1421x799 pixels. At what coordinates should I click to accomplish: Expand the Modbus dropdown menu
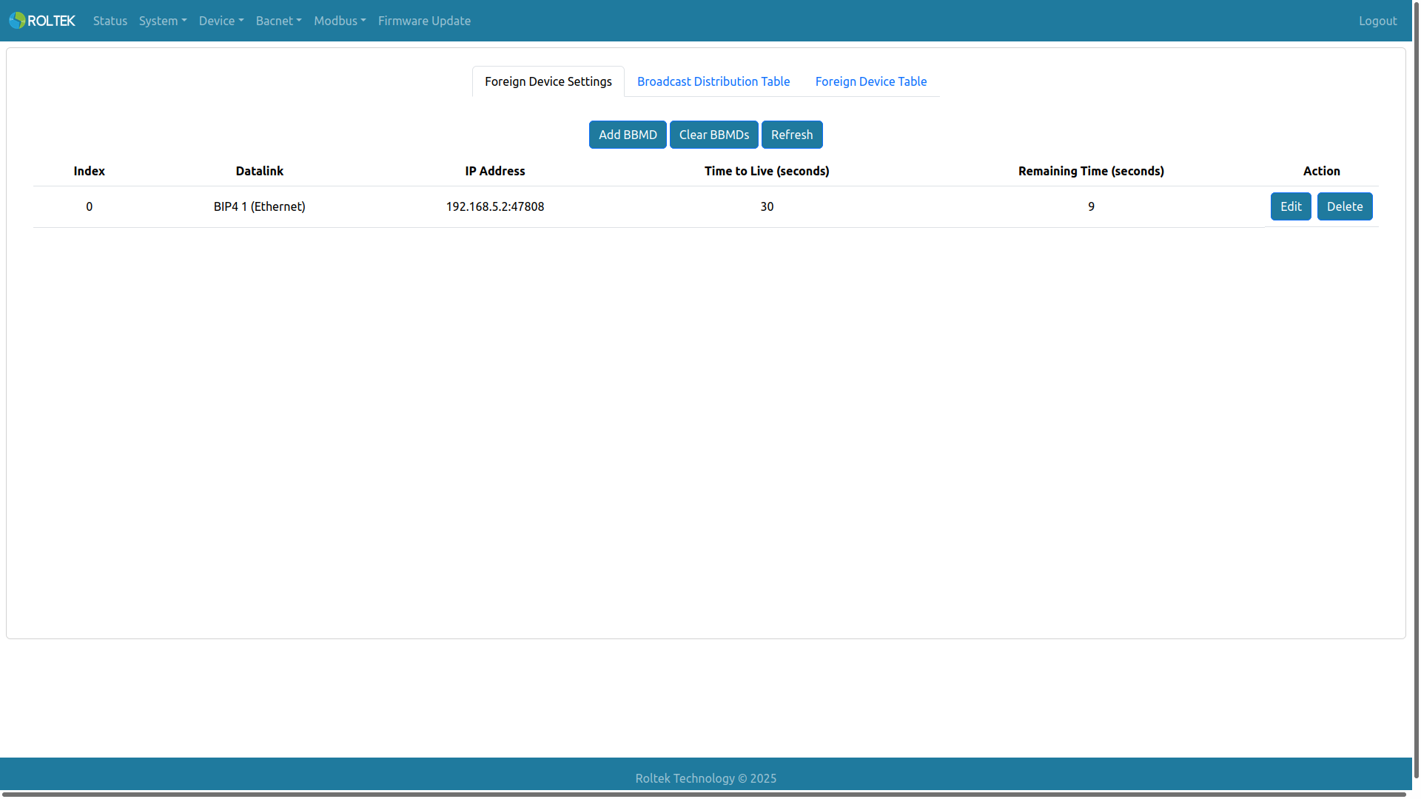click(340, 21)
